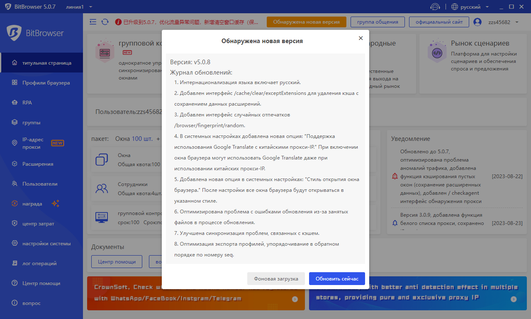Click the [2023-08-22] notification date

click(507, 176)
